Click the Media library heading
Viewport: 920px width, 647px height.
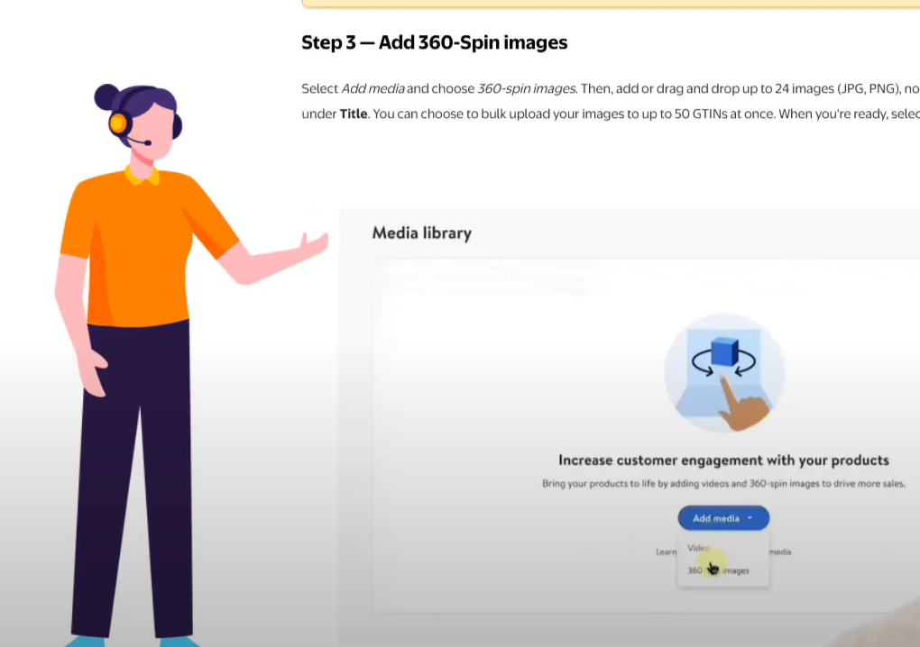[x=421, y=233]
